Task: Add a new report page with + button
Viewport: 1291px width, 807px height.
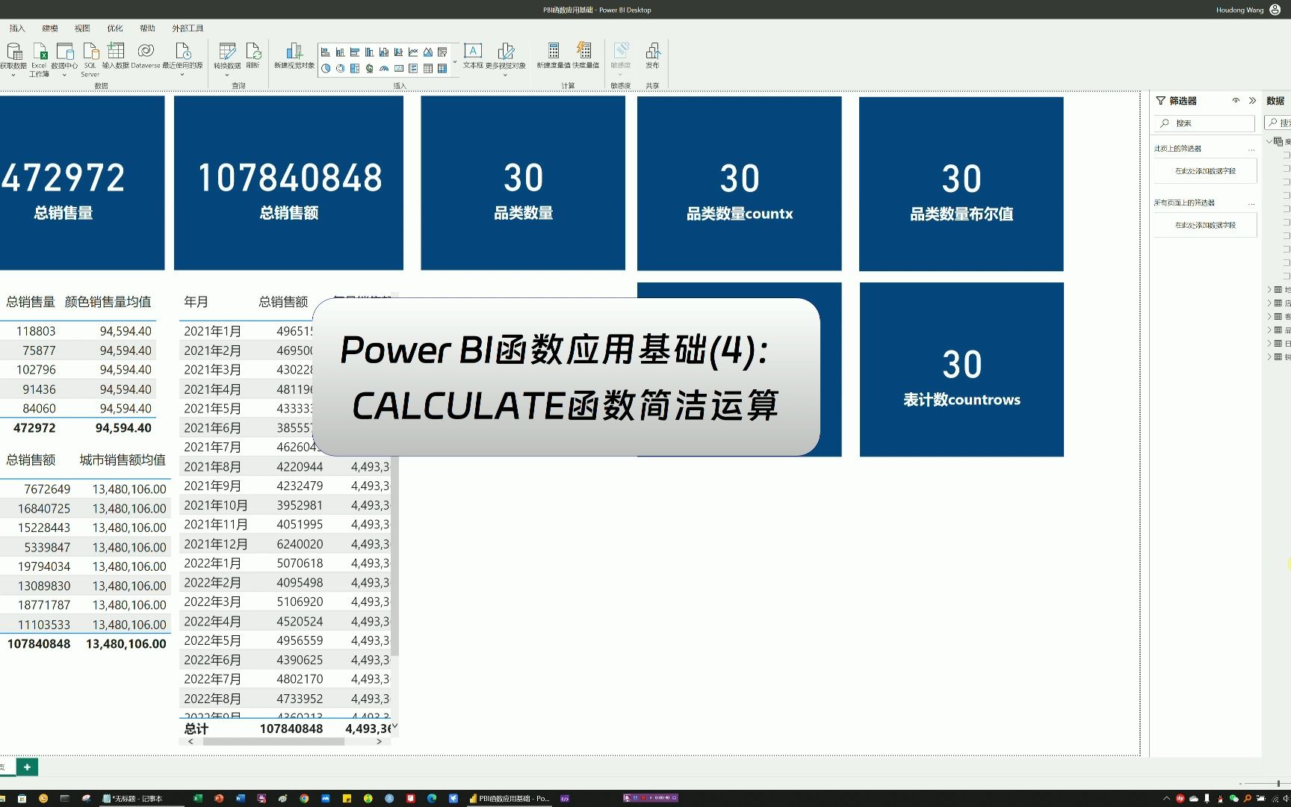Action: (27, 767)
